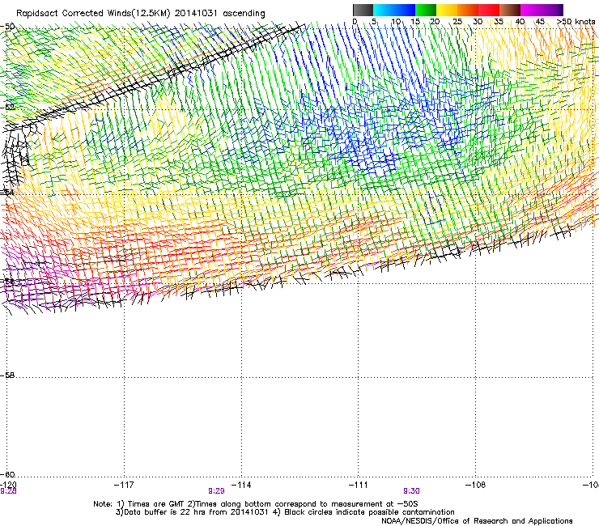Click the '>50 knots' legend label
The height and width of the screenshot is (526, 599).
coord(576,22)
